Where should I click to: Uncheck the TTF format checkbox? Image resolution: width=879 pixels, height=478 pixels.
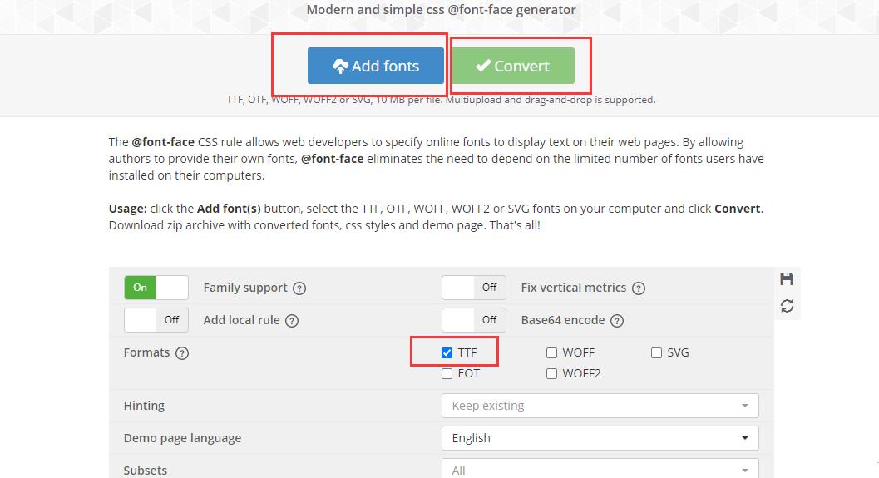447,352
